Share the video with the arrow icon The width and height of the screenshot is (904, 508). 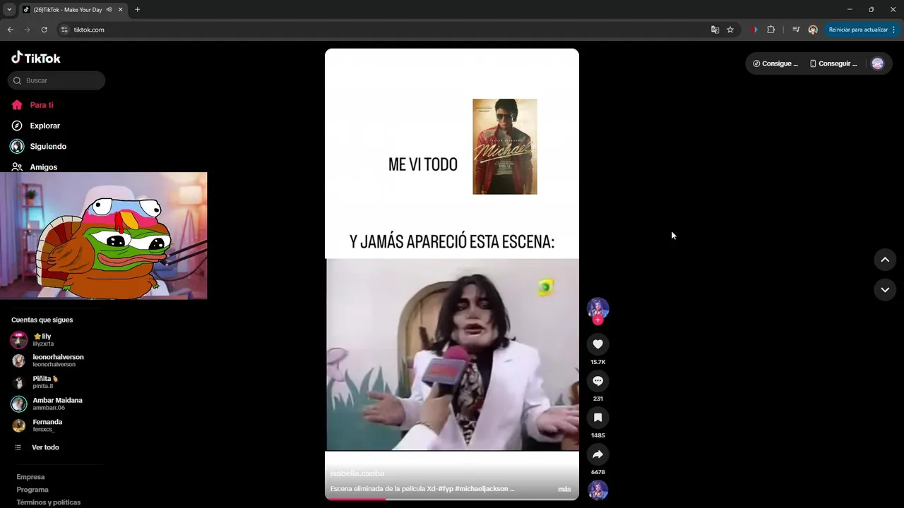click(597, 454)
